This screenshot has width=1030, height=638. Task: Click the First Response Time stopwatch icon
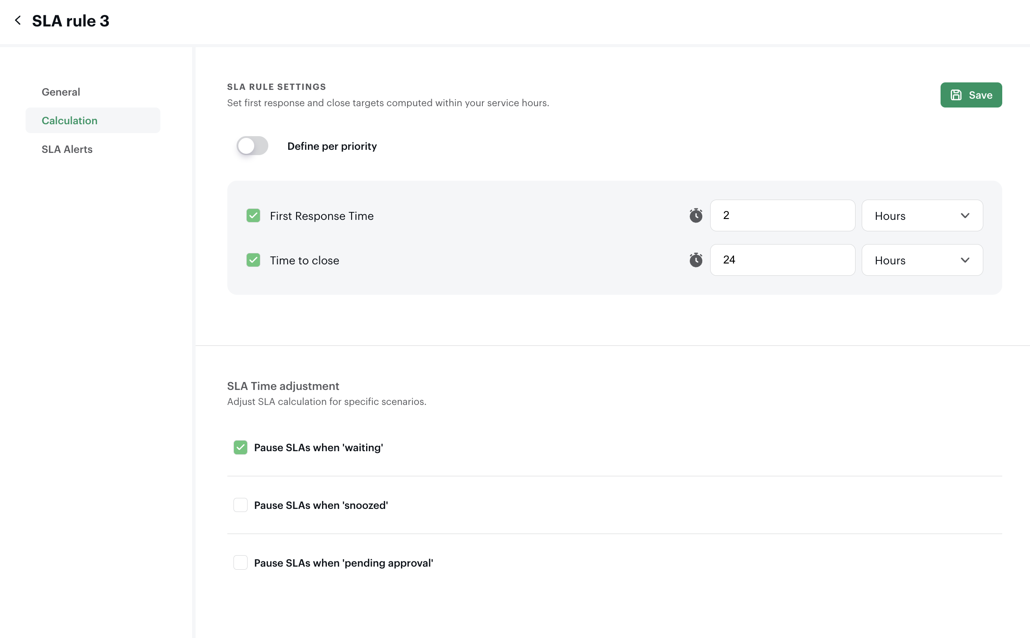click(x=696, y=215)
